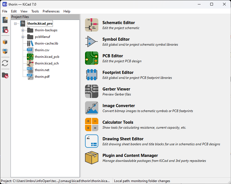The image size is (231, 184).
Task: Click the pcbManuf folder icon
Action: click(30, 37)
